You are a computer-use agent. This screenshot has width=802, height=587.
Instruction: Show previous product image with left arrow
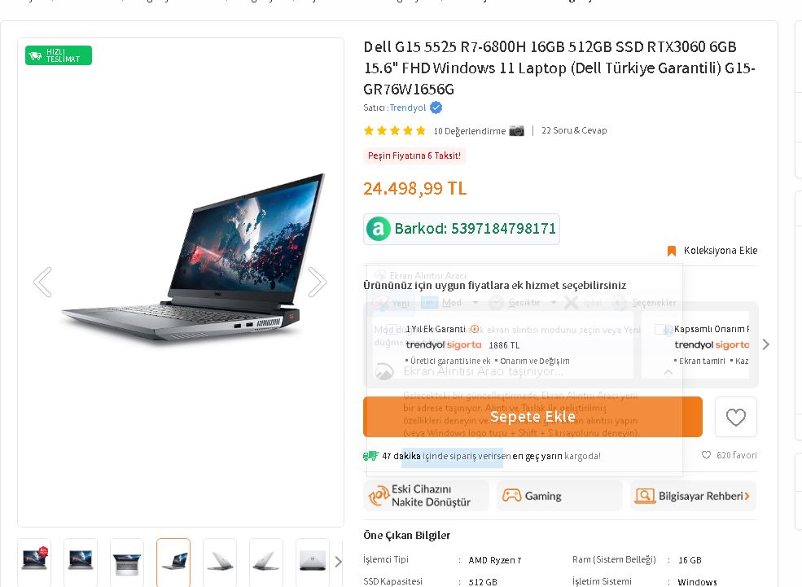coord(42,282)
